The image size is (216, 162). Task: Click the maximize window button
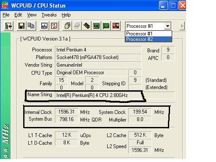point(173,5)
